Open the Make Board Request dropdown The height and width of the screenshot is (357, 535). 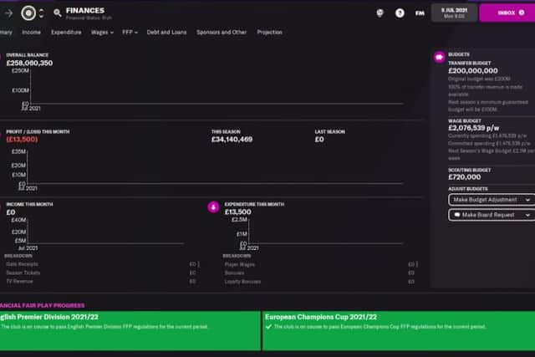click(492, 215)
